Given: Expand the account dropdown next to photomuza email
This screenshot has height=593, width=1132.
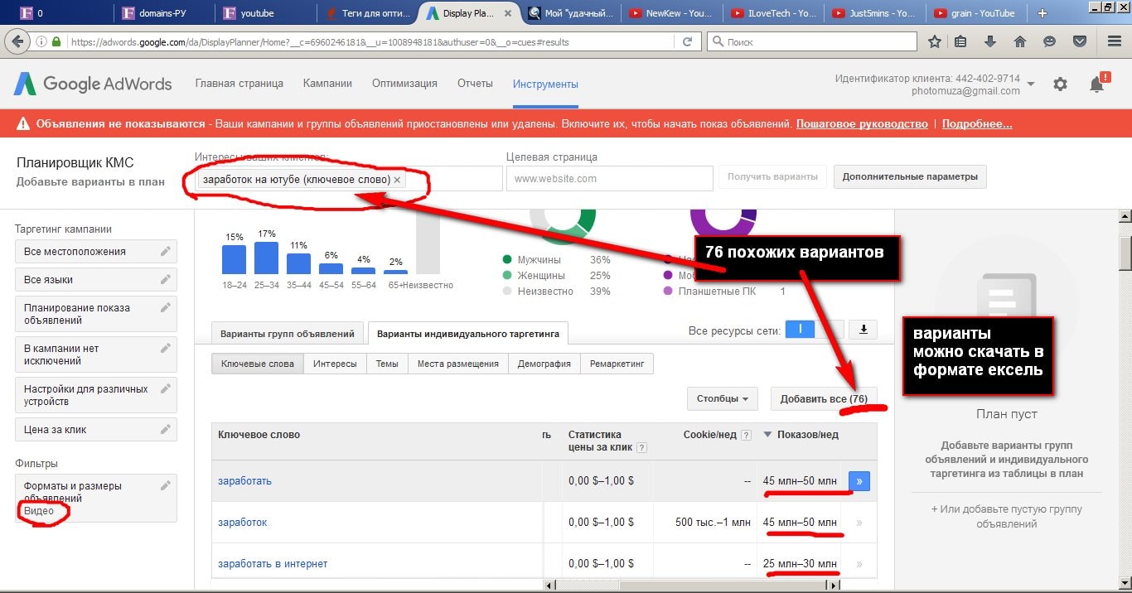Looking at the screenshot, I should (1031, 84).
